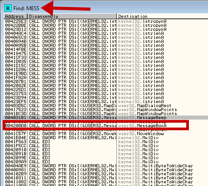208x186 pixels.
Task: Select the CALL EDI row at 0041F5CC
Action: [106, 146]
